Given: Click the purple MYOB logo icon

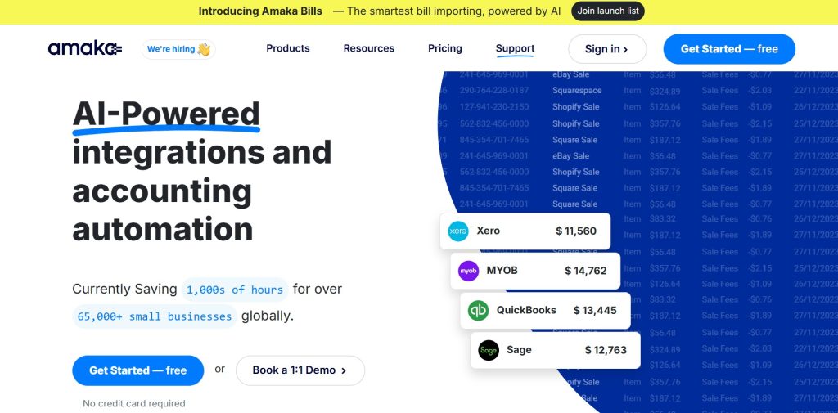Looking at the screenshot, I should pyautogui.click(x=469, y=271).
